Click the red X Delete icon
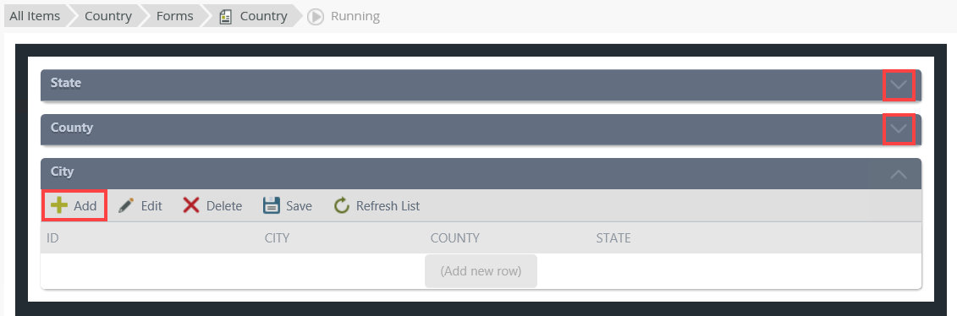957x316 pixels. (x=191, y=206)
